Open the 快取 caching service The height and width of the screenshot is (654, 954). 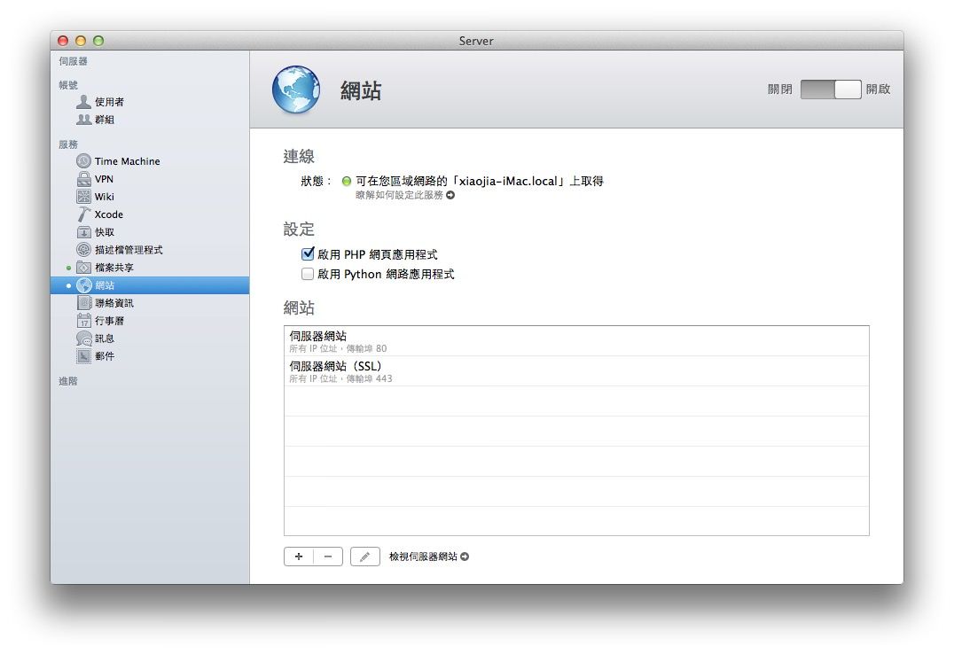coord(104,232)
